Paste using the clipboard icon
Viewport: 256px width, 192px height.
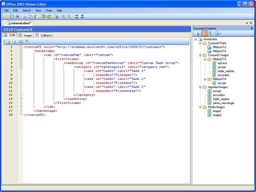(x=36, y=17)
